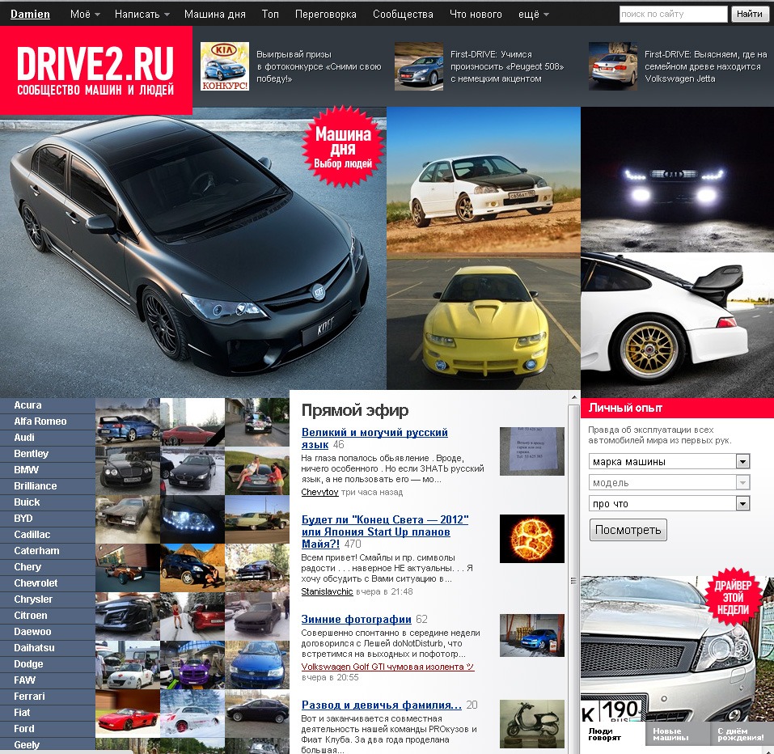Expand the 'Написать' dropdown menu
The height and width of the screenshot is (754, 774).
click(142, 15)
